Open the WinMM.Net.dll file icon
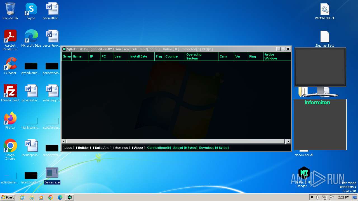 [x=325, y=11]
